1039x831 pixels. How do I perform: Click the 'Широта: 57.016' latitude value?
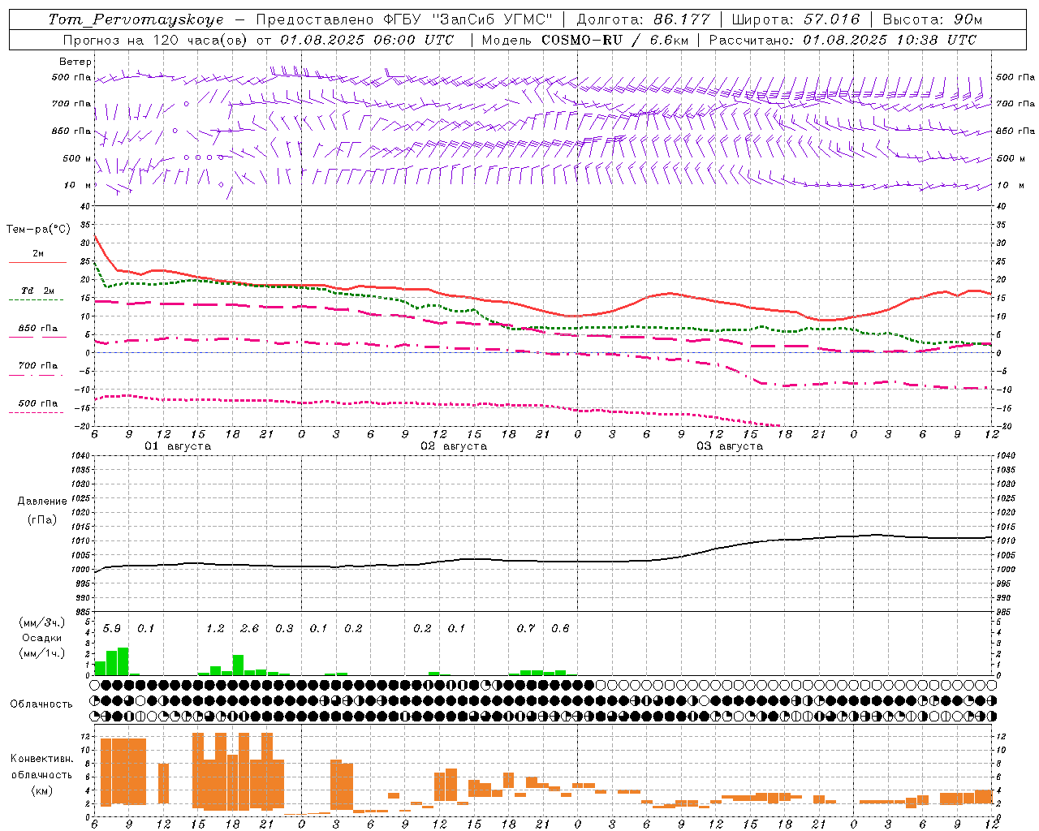[795, 19]
